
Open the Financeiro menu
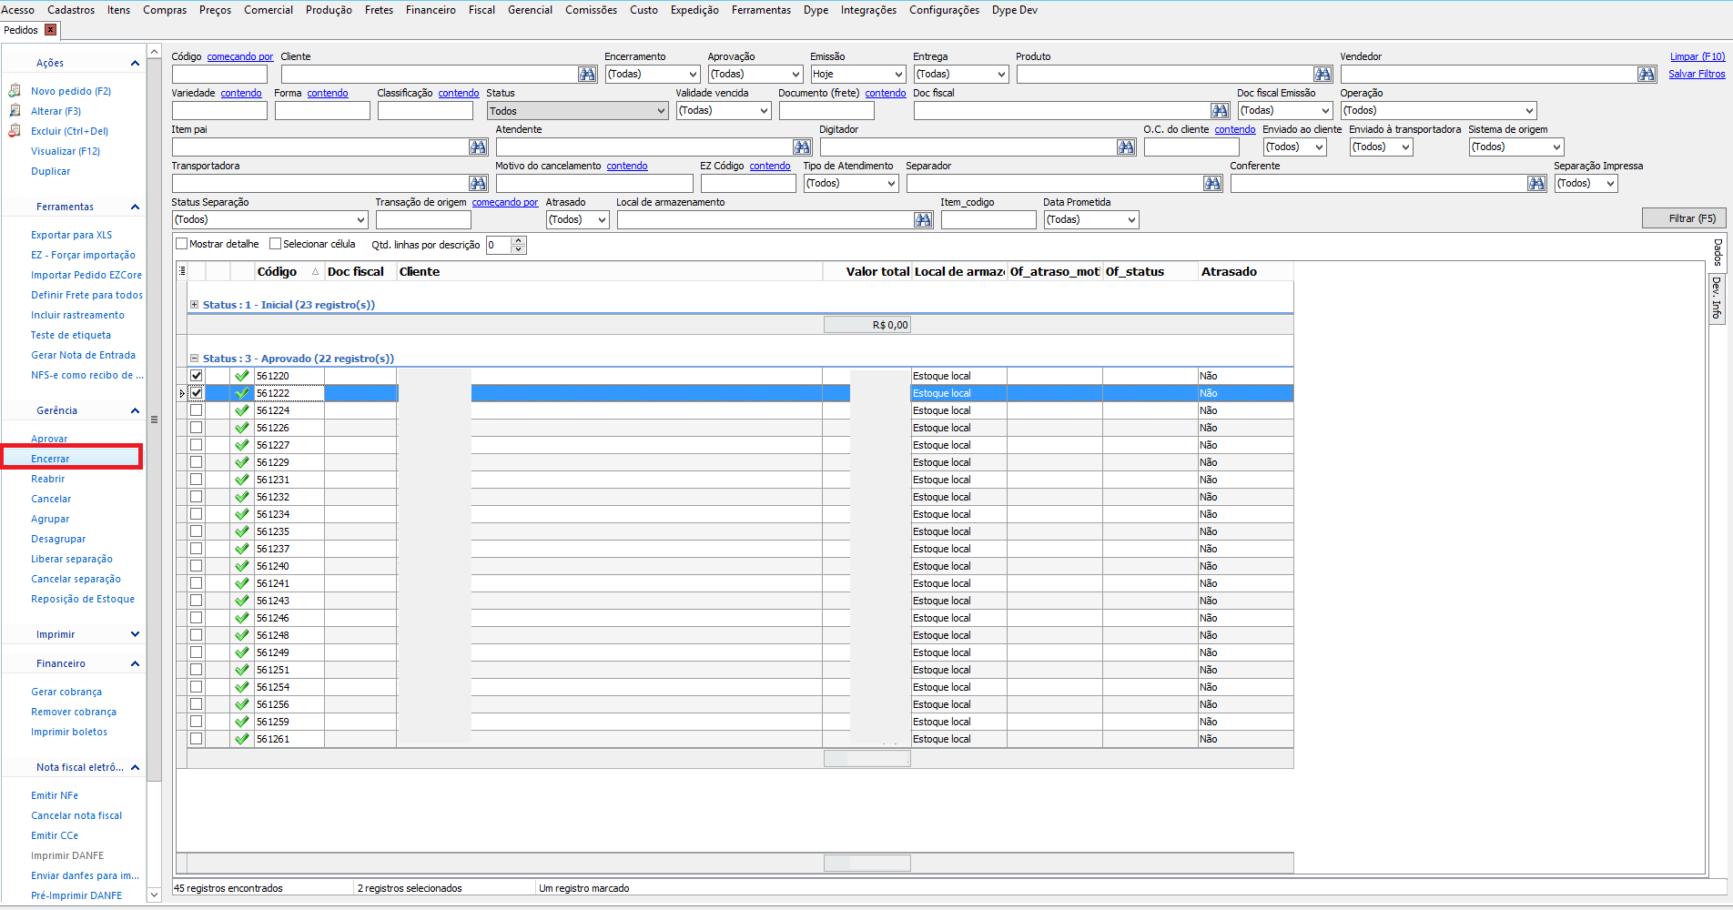click(x=431, y=10)
